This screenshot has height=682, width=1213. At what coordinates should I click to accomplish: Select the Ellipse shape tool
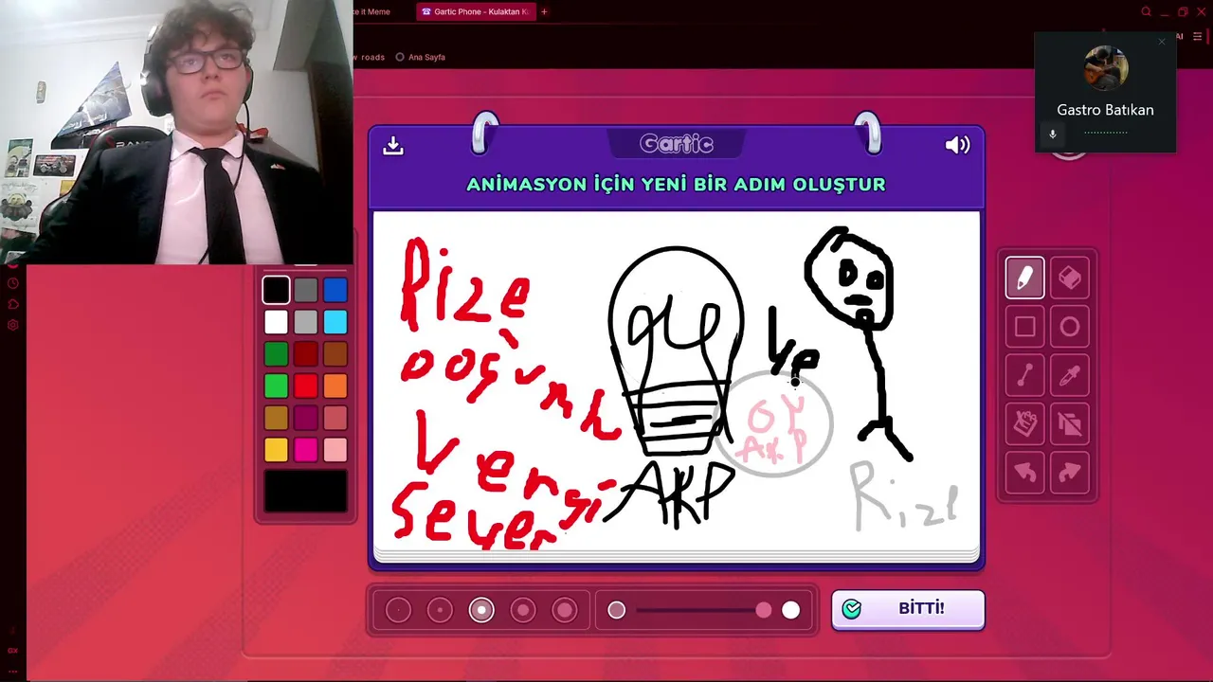pos(1070,327)
